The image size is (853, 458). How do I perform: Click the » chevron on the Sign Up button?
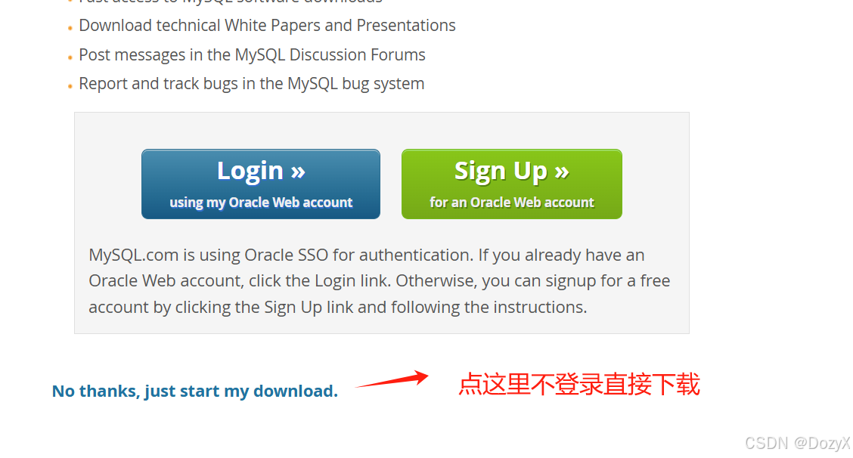point(562,172)
